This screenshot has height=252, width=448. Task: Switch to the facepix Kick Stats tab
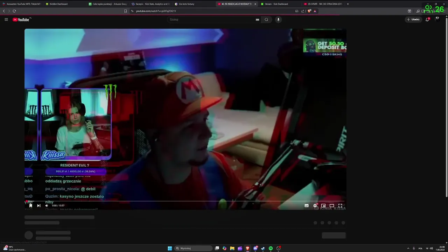151,4
